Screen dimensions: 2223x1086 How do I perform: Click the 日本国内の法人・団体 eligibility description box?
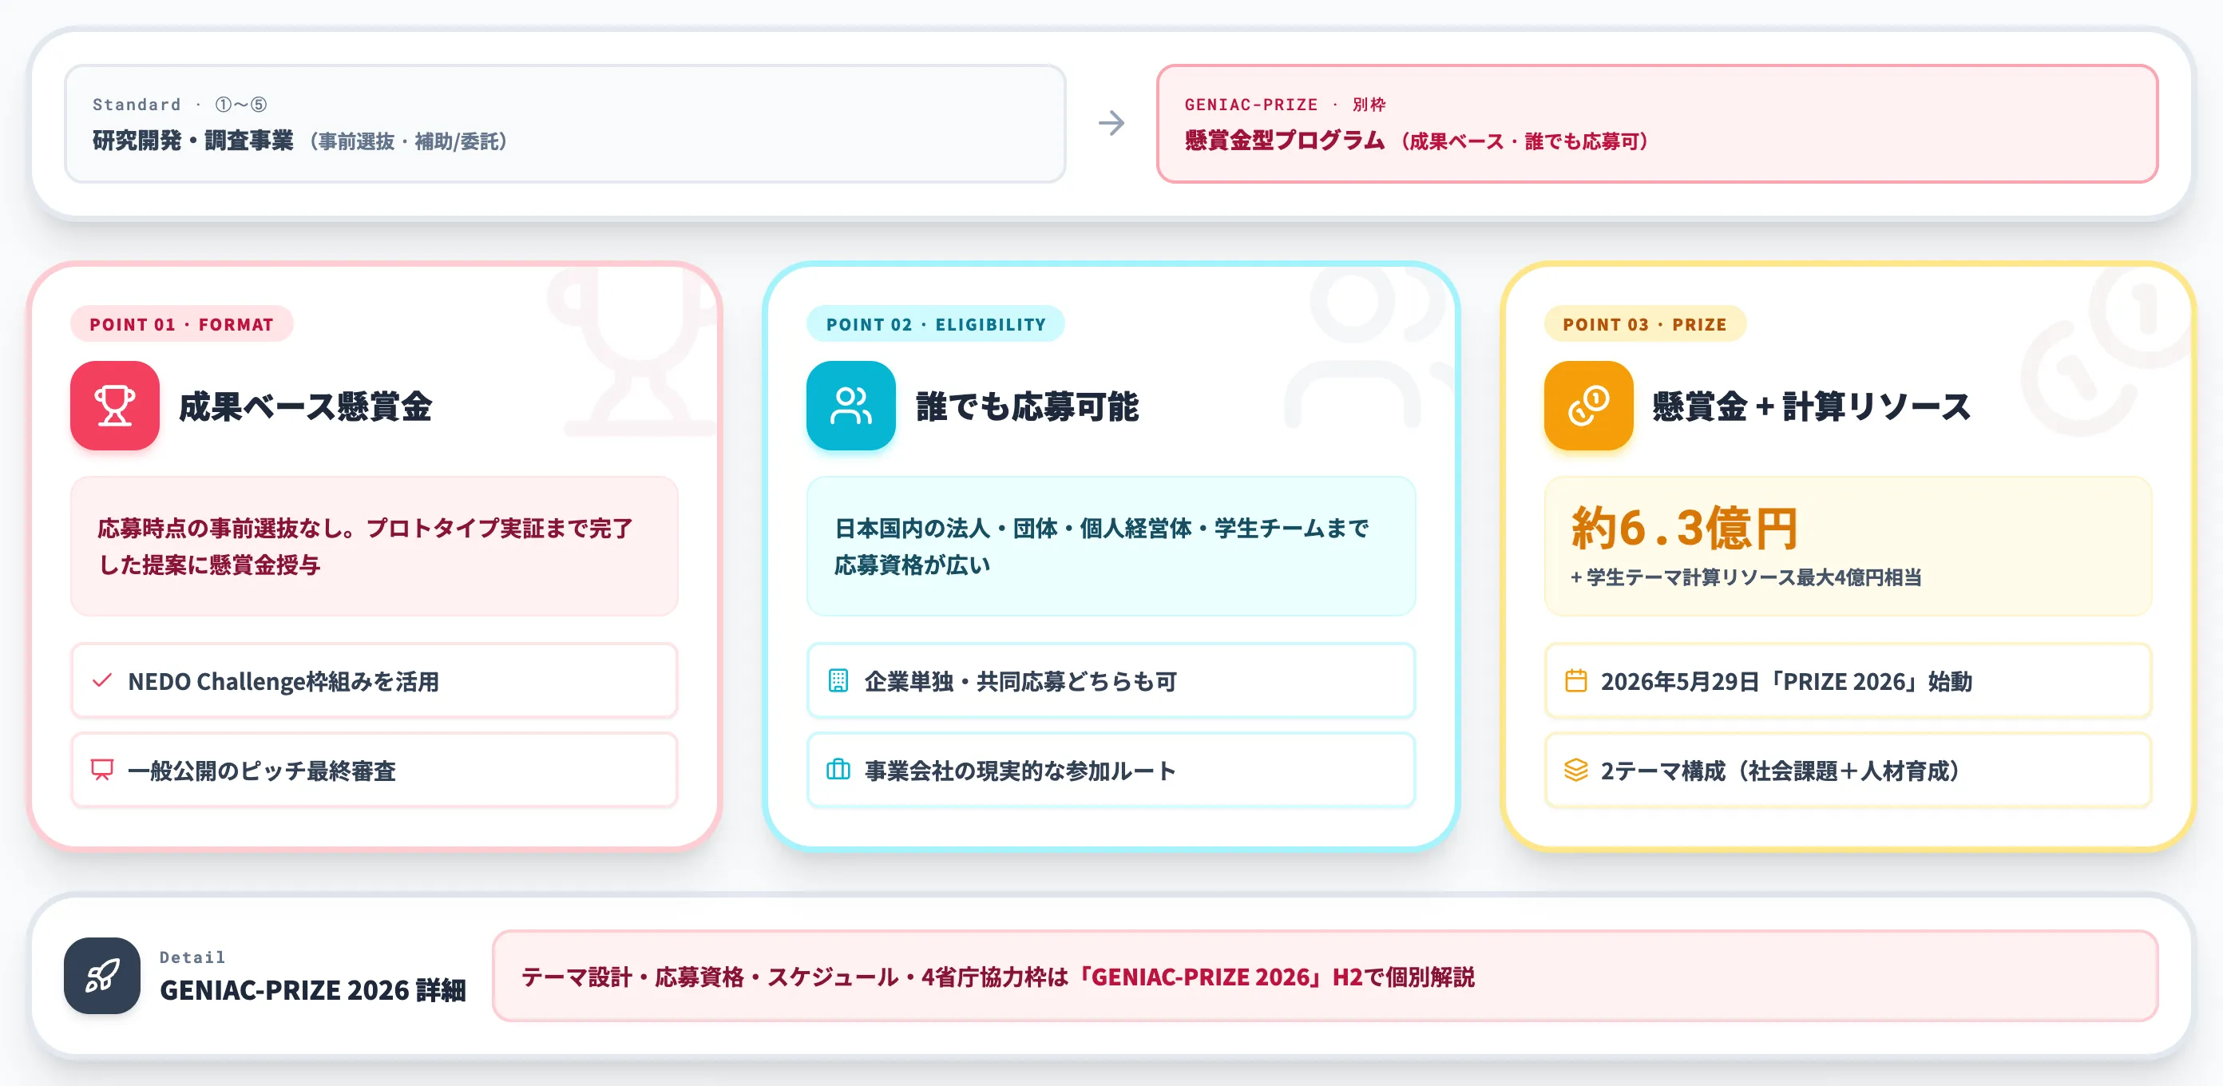pos(1111,546)
